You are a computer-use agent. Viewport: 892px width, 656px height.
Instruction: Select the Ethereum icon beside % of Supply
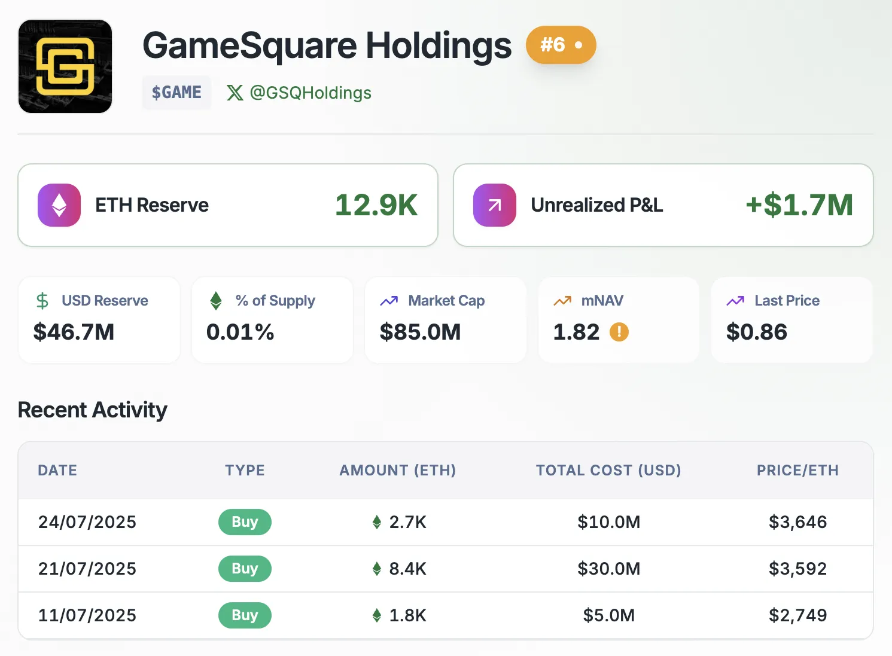pos(215,300)
